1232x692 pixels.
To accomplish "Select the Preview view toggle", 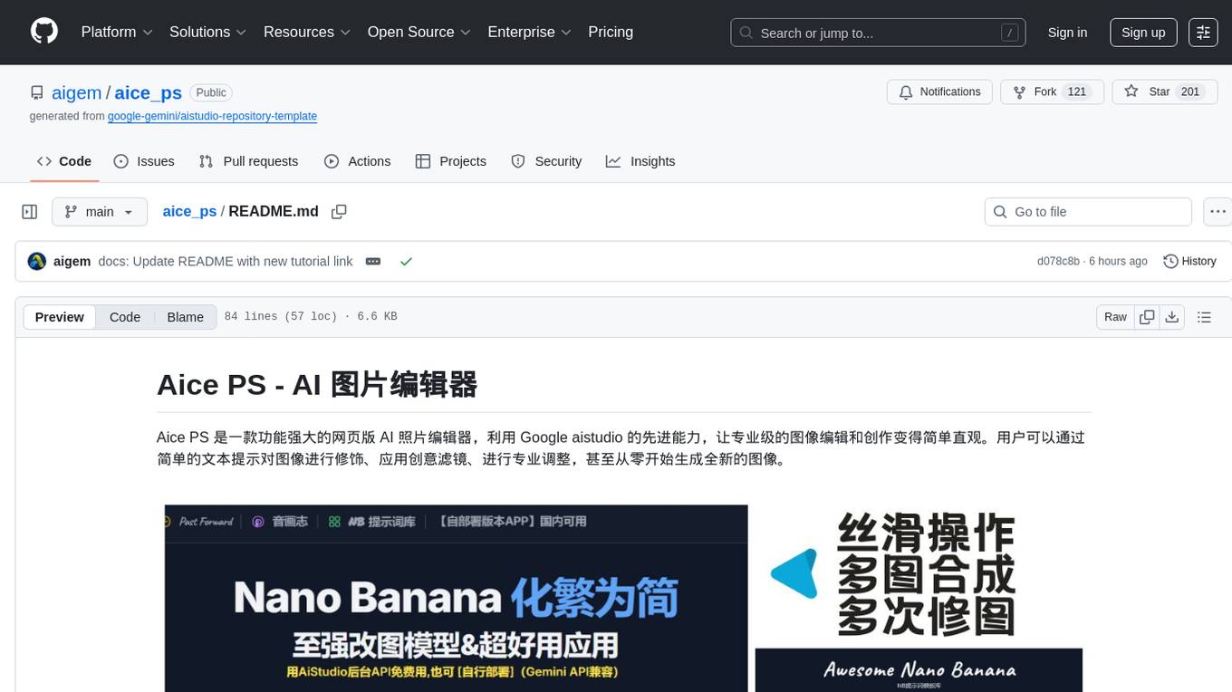I will (x=60, y=317).
